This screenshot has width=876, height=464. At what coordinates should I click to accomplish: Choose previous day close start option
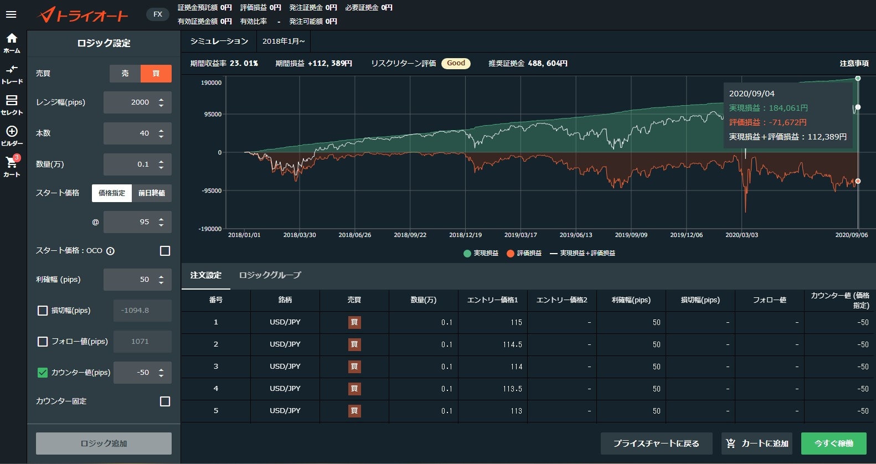click(x=152, y=193)
